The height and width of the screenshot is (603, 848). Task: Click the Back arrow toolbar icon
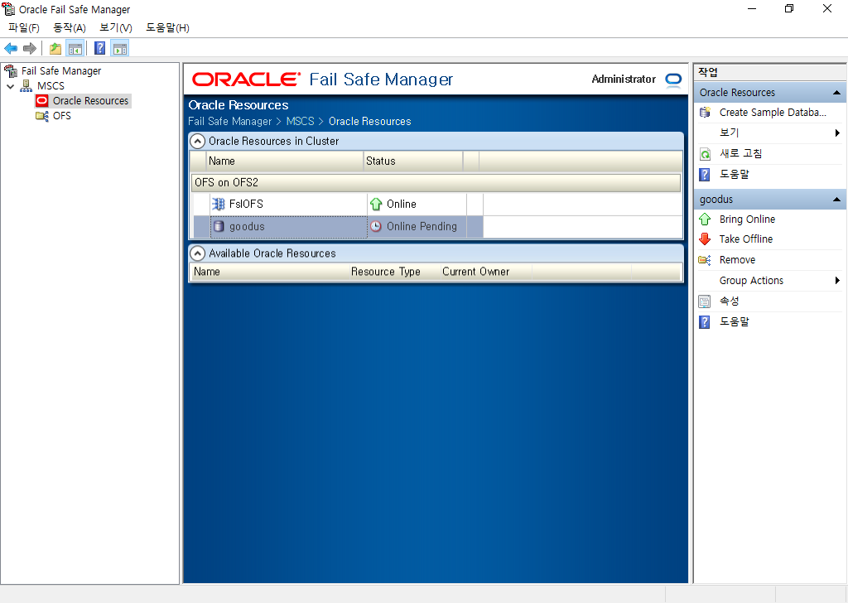pos(11,49)
